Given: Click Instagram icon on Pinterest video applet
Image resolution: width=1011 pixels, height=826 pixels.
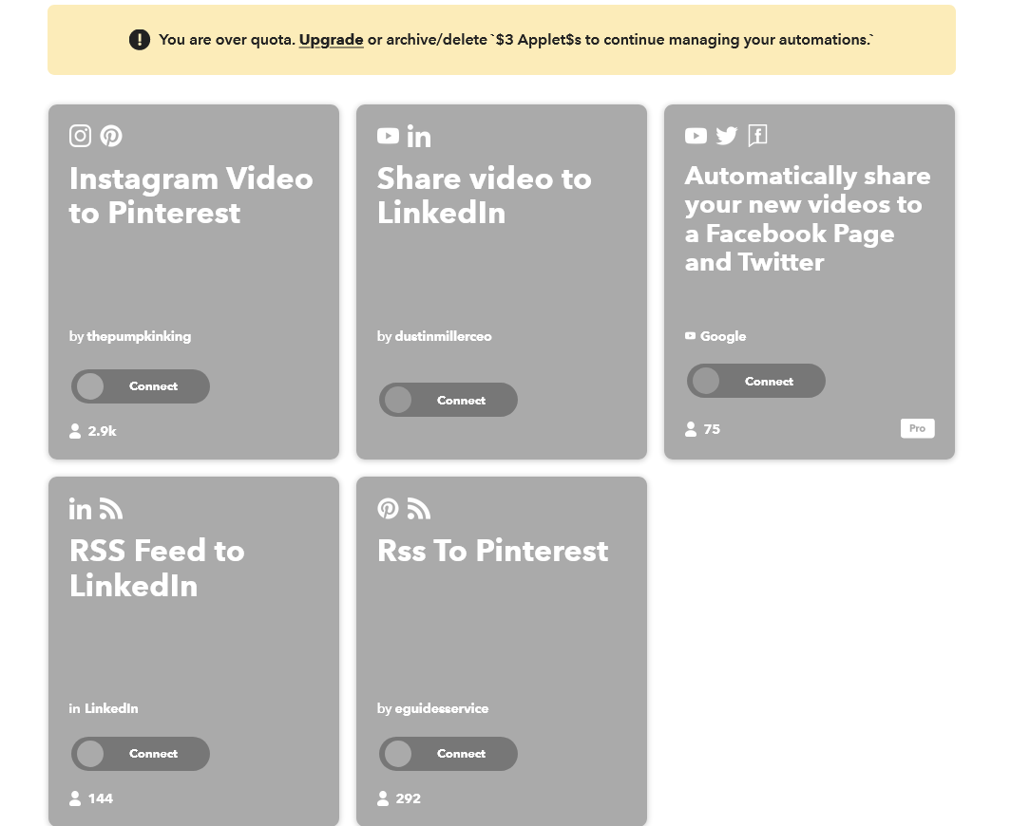Looking at the screenshot, I should 81,136.
